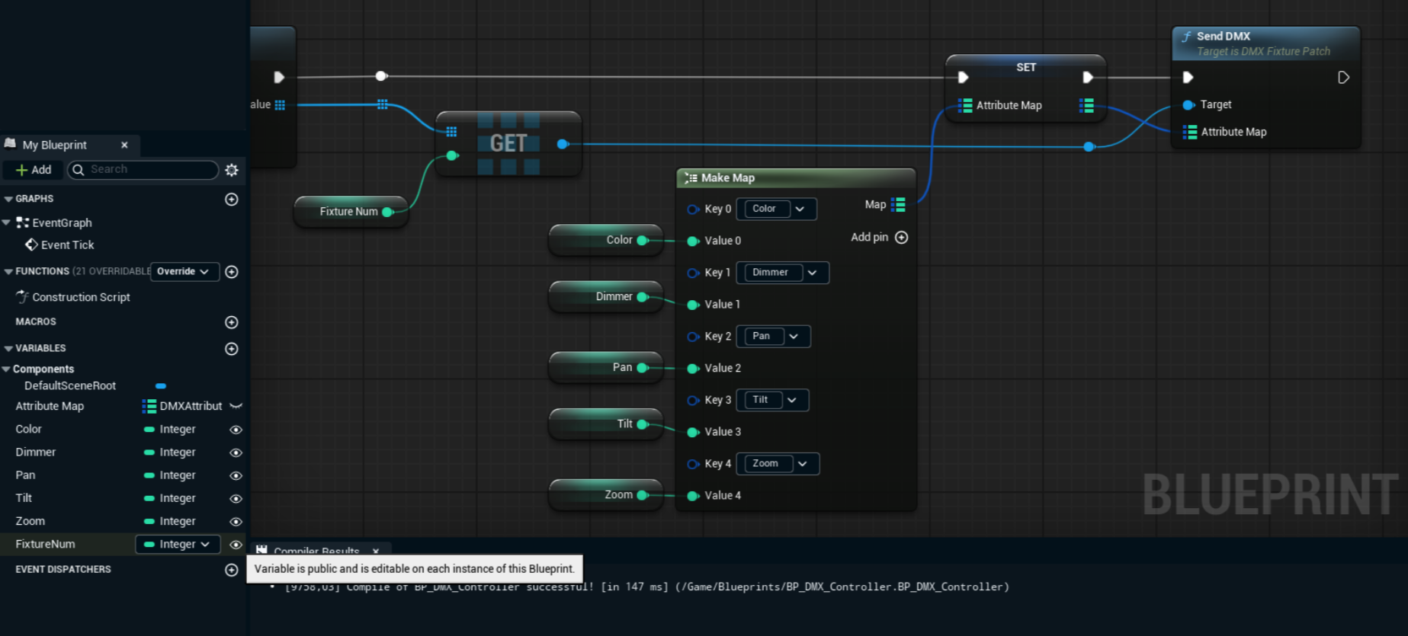Viewport: 1408px width, 636px height.
Task: Toggle public visibility of the Pan variable
Action: (236, 475)
